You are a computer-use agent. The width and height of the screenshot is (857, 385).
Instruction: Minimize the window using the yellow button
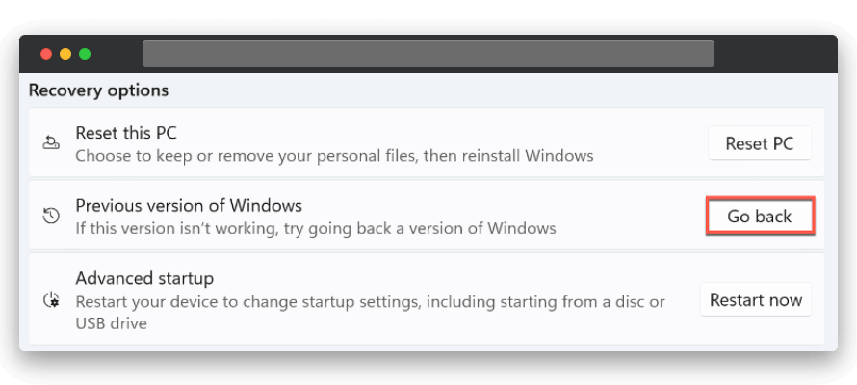point(65,54)
